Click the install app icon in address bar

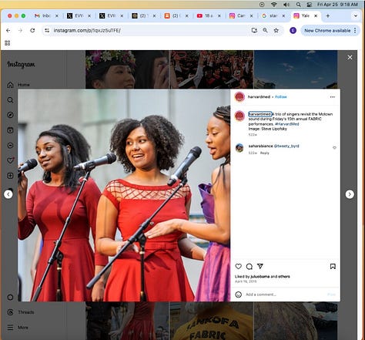pyautogui.click(x=254, y=31)
